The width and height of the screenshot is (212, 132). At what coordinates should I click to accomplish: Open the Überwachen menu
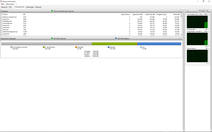10,4
